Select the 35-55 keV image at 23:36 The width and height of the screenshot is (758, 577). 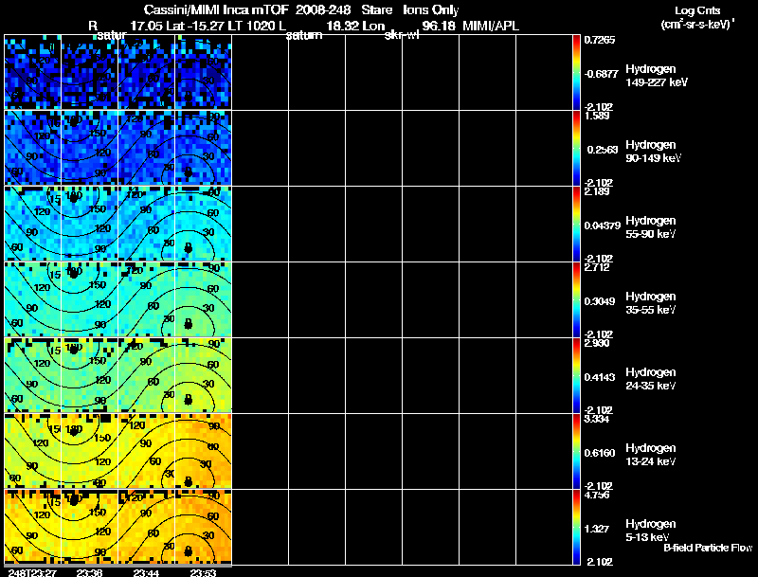coord(89,299)
